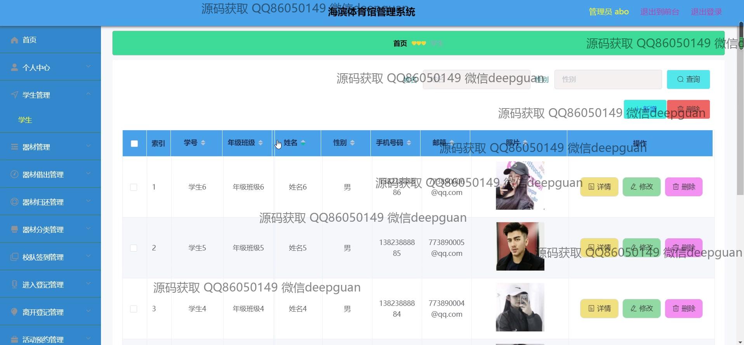The width and height of the screenshot is (744, 345).
Task: Click 退出登录 link in header
Action: pos(706,12)
